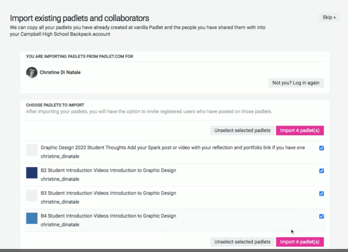
Task: Select the B3 Student Introduction Videos row title
Action: (108, 193)
